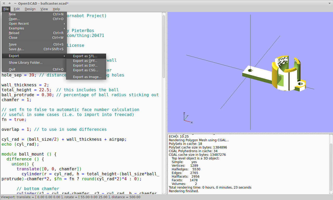Image resolution: width=333 pixels, height=200 pixels.
Task: Click the 'Vertices: 1289' console line
Action: click(x=185, y=166)
